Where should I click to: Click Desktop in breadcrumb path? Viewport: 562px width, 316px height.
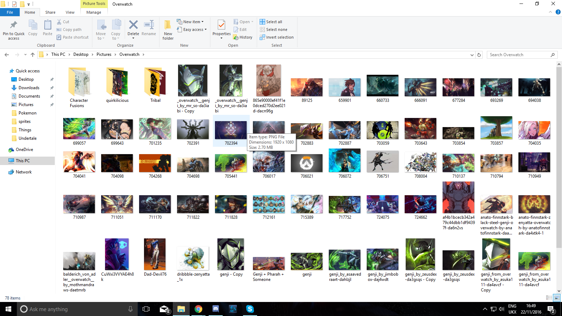click(81, 54)
